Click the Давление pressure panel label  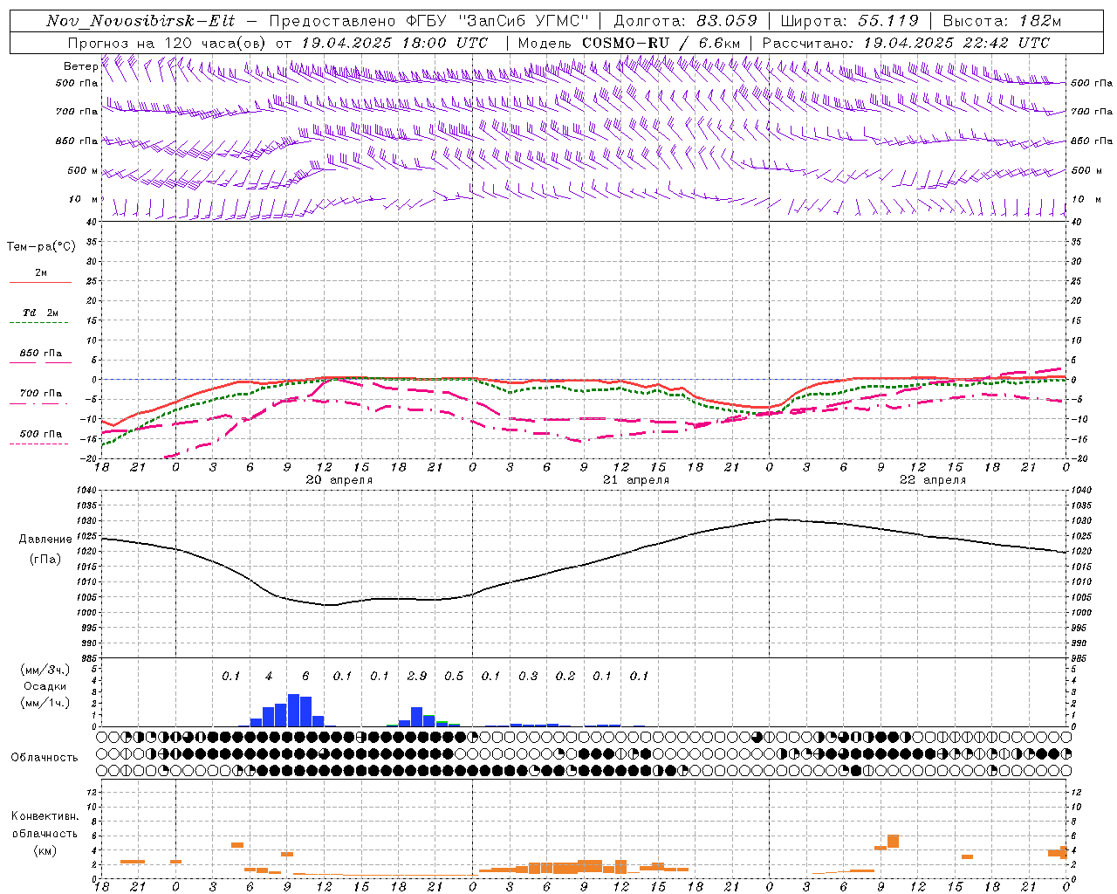point(45,540)
